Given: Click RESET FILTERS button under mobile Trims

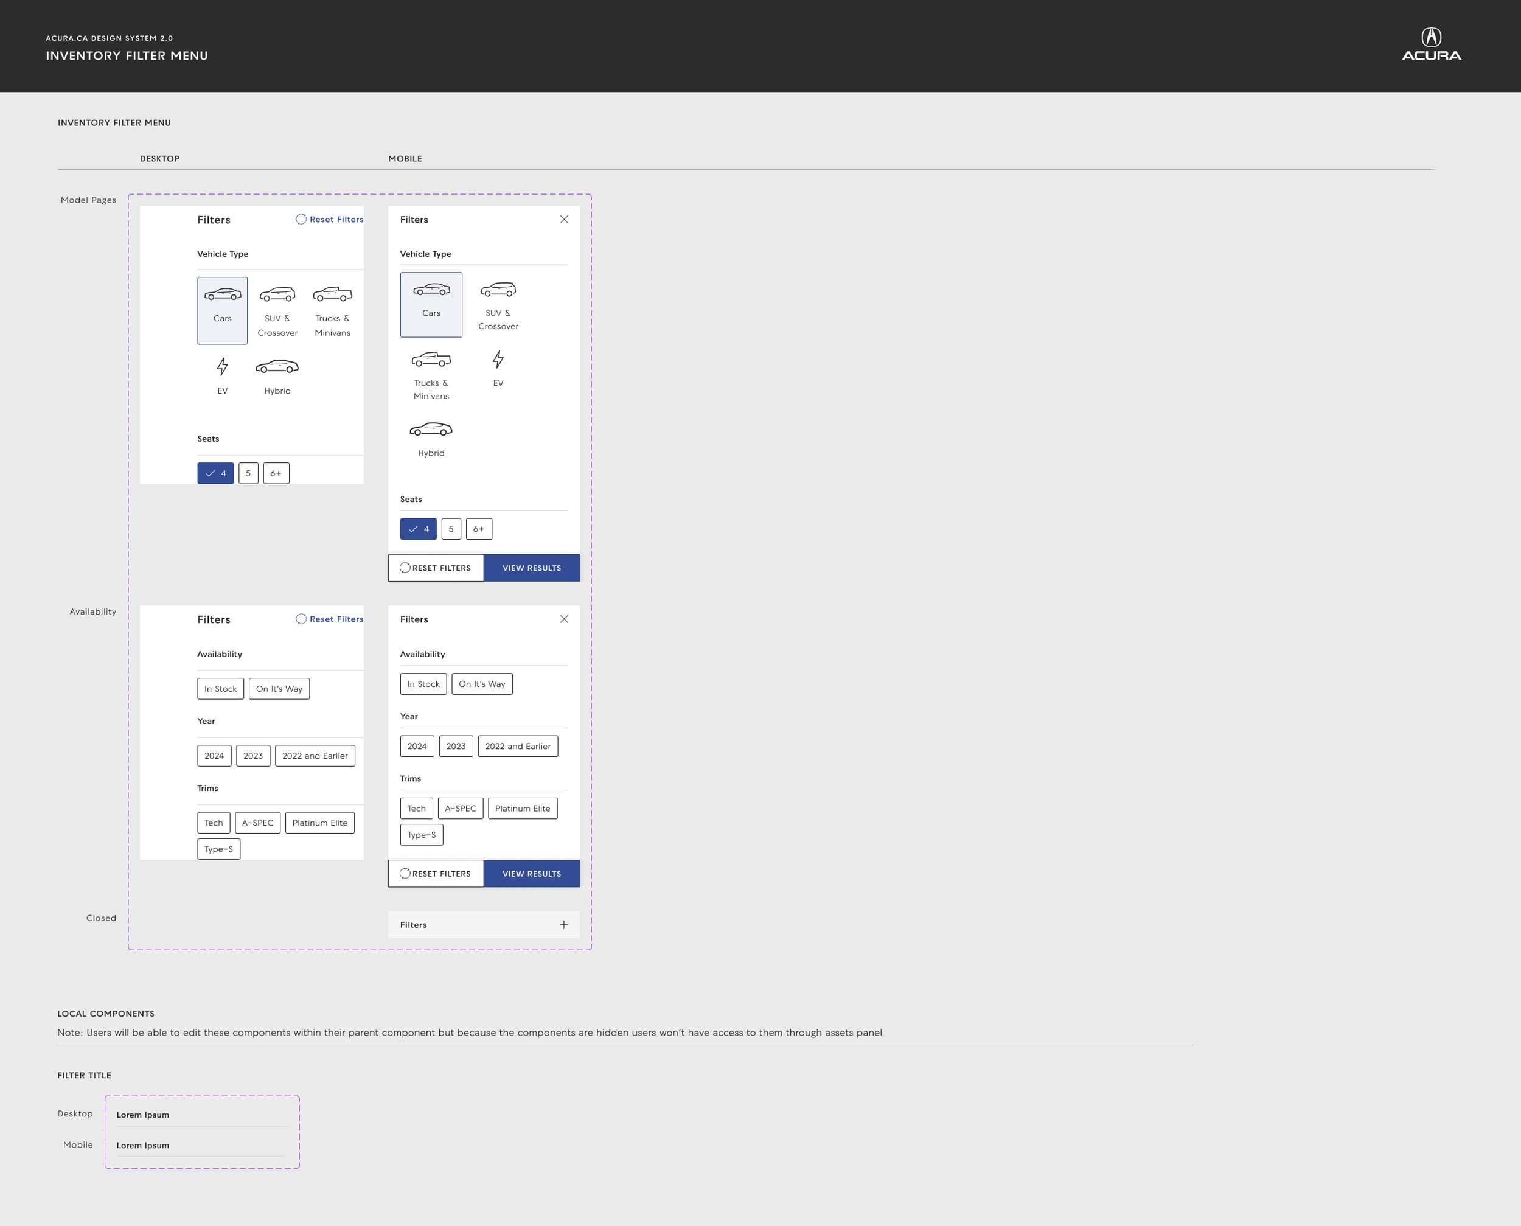Looking at the screenshot, I should tap(436, 874).
